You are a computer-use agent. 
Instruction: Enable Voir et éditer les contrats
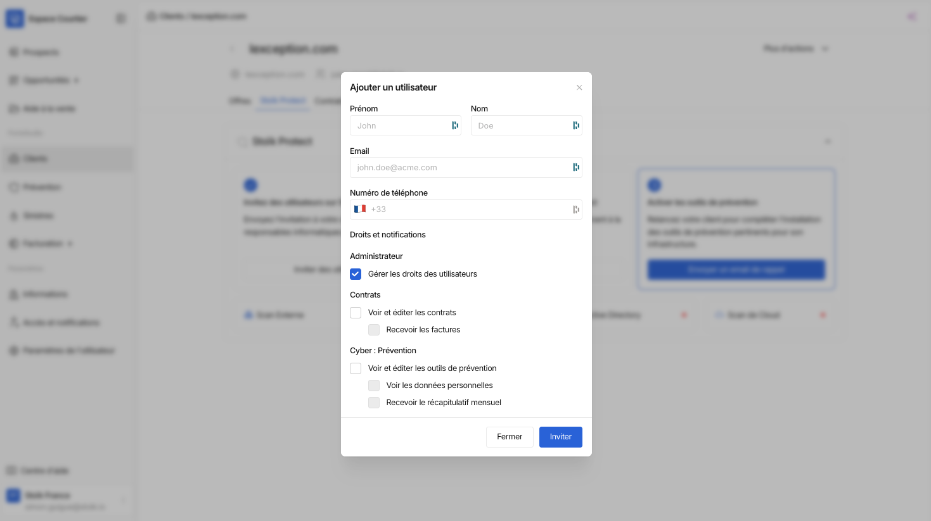(356, 313)
